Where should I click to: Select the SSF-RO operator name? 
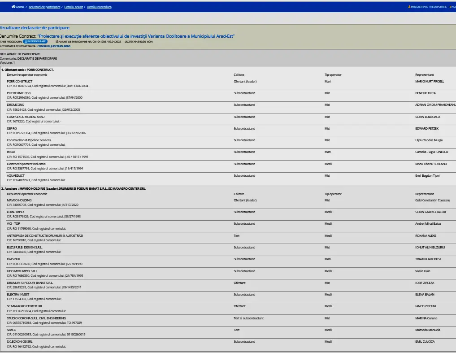(x=12, y=128)
